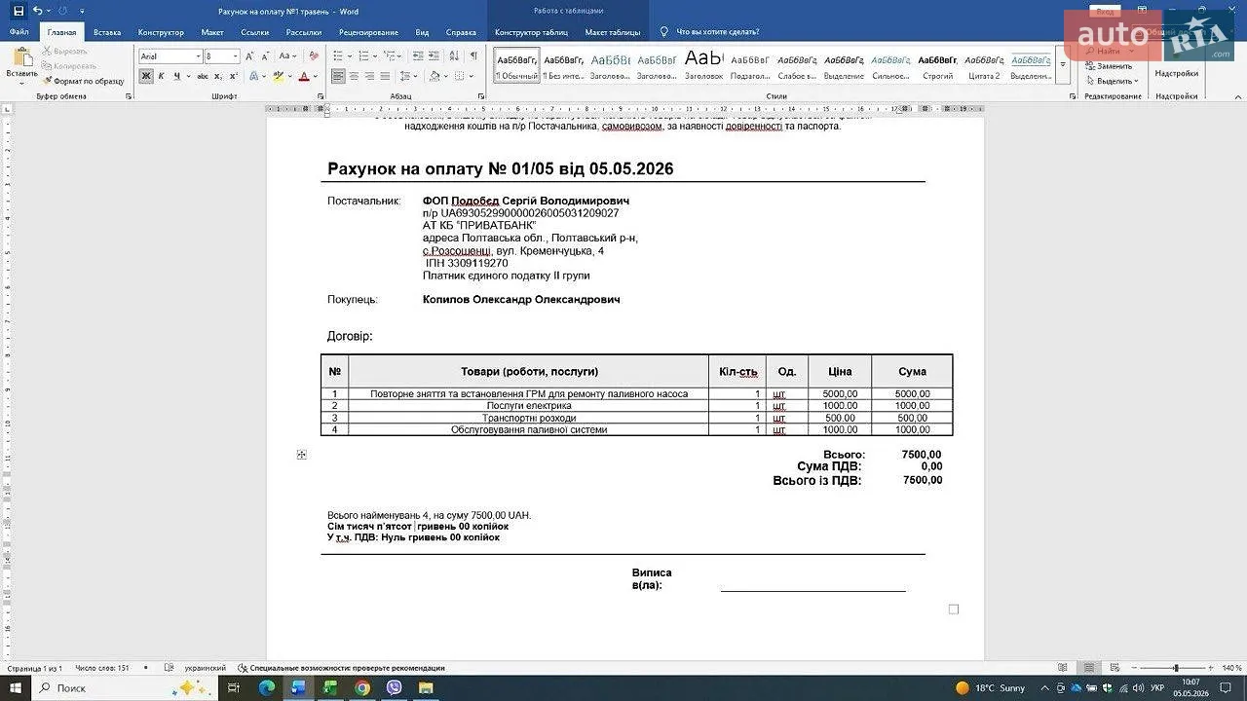Center-align the paragraph
1247x701 pixels.
354,76
